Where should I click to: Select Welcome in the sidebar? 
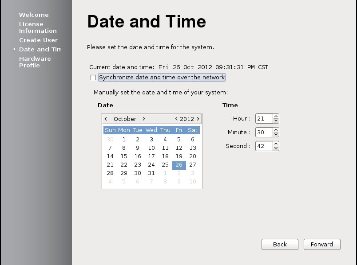point(34,15)
